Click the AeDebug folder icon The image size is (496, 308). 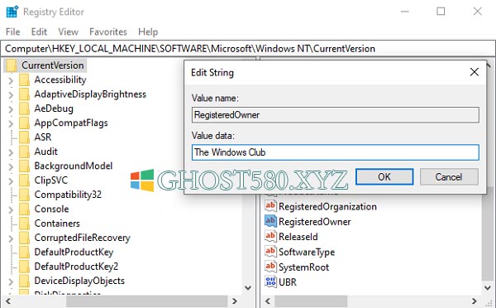tap(24, 108)
